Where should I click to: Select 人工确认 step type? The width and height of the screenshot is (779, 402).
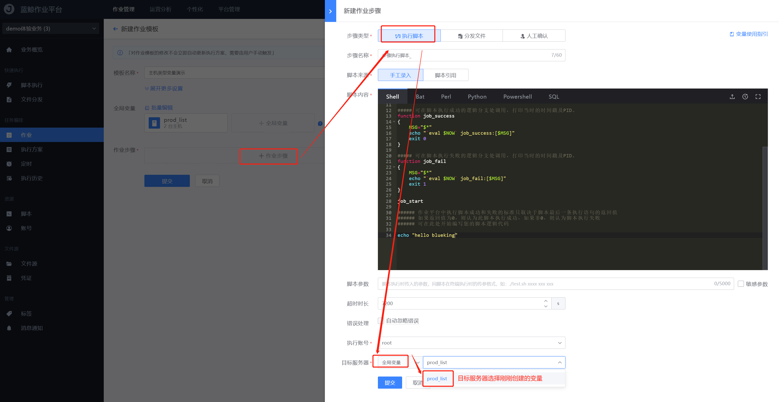point(534,36)
